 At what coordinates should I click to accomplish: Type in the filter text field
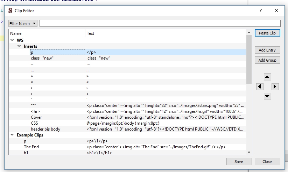[160, 23]
